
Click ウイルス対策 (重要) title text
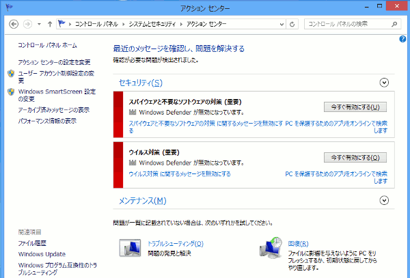tap(154, 152)
